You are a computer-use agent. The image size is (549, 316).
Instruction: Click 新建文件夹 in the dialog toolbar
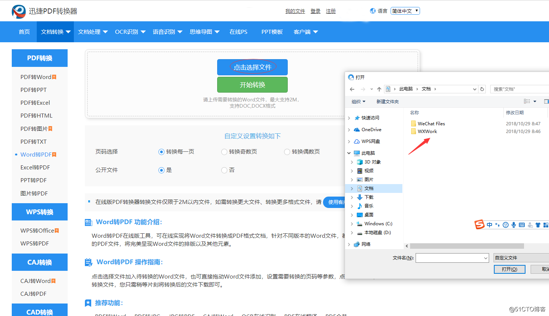pos(388,102)
